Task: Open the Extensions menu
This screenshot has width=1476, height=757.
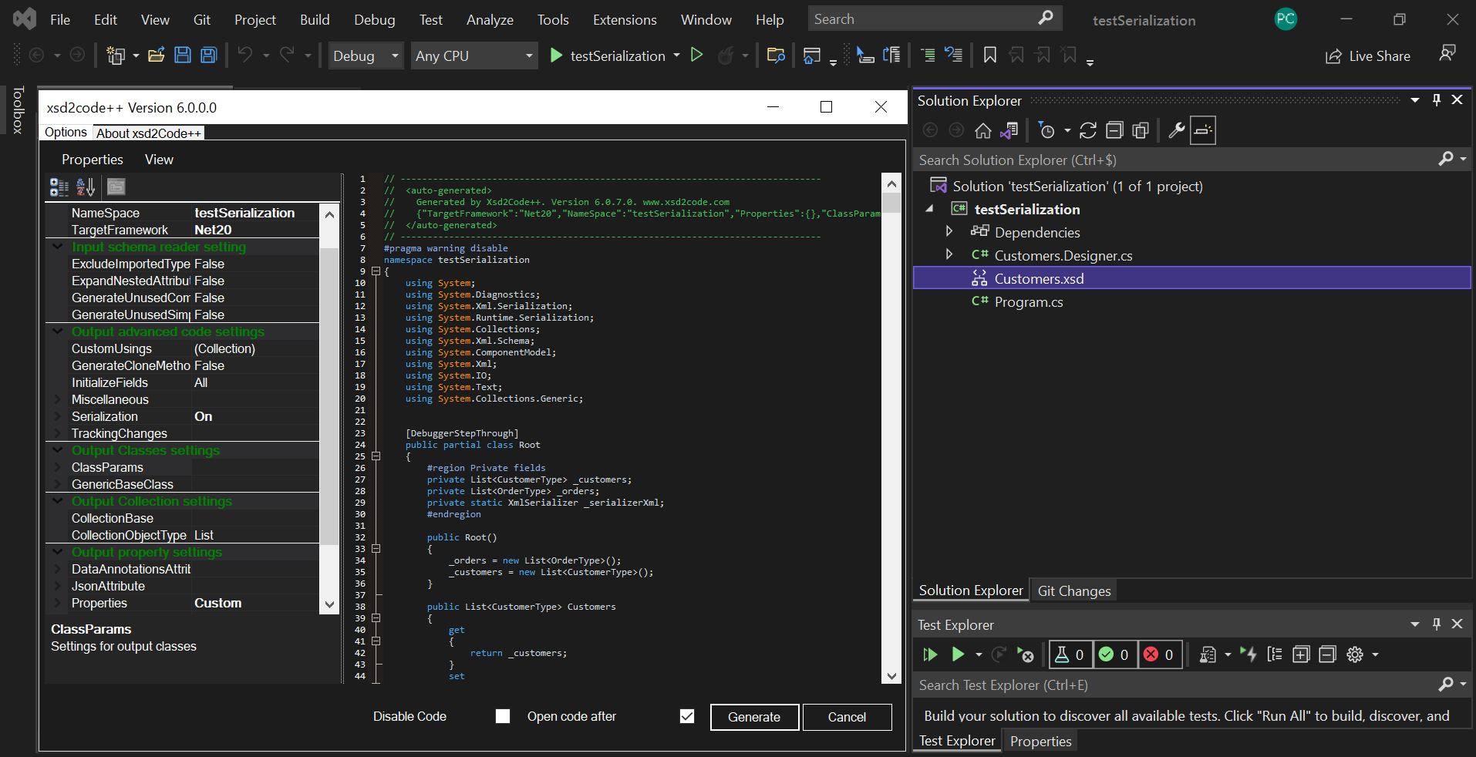Action: [625, 20]
